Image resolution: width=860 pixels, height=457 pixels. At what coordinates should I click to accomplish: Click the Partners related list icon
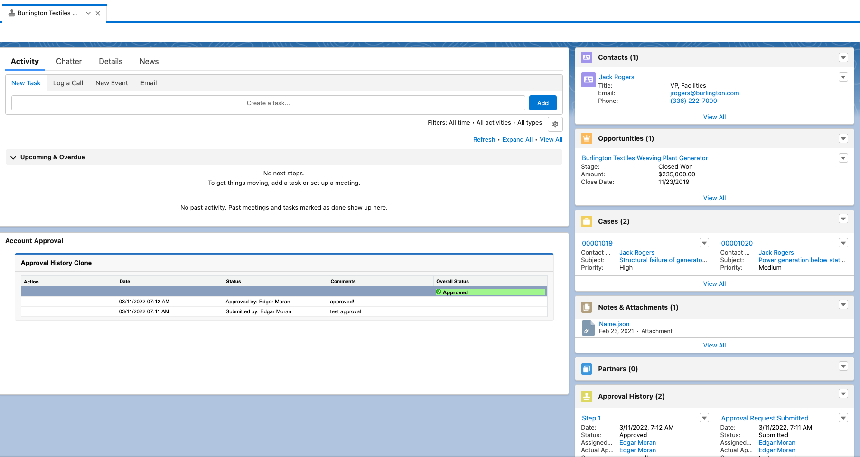point(587,369)
